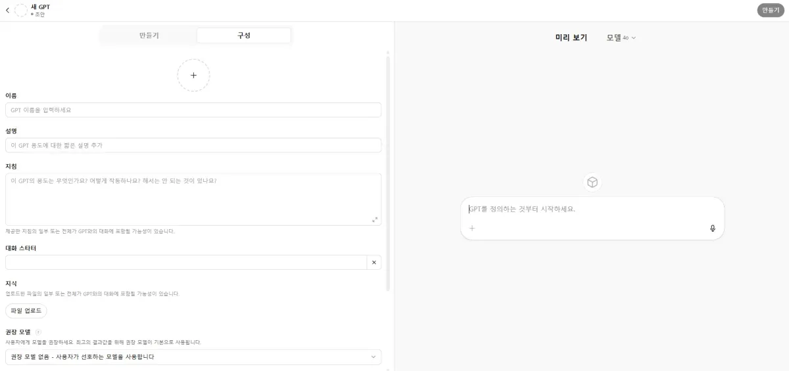Screen dimensions: 789x371
Task: Click the 새 GPT title text
Action: (x=40, y=7)
